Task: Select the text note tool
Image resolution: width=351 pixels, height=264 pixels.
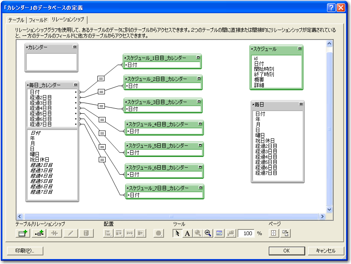Action: [x=187, y=233]
